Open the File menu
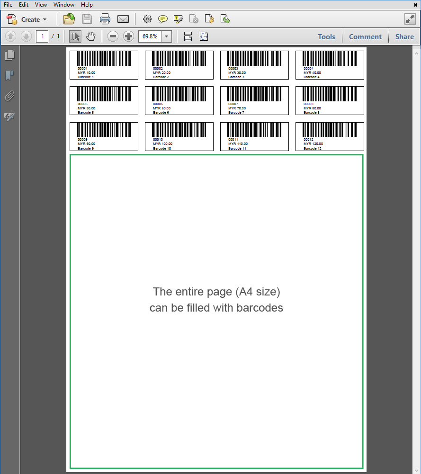The width and height of the screenshot is (421, 474). (8, 5)
